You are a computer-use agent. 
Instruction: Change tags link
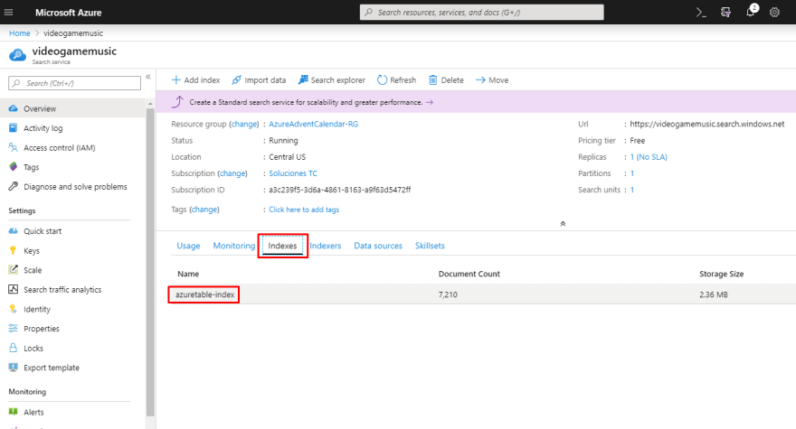[204, 210]
